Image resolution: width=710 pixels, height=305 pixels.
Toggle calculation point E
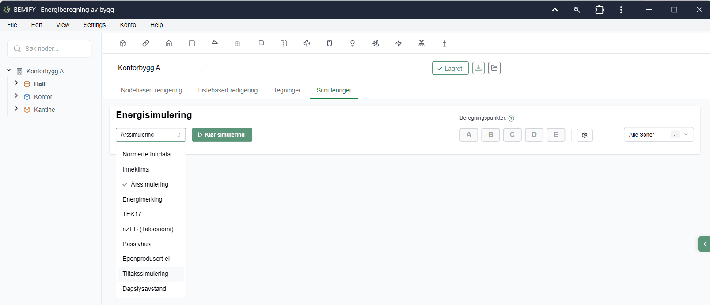point(556,135)
